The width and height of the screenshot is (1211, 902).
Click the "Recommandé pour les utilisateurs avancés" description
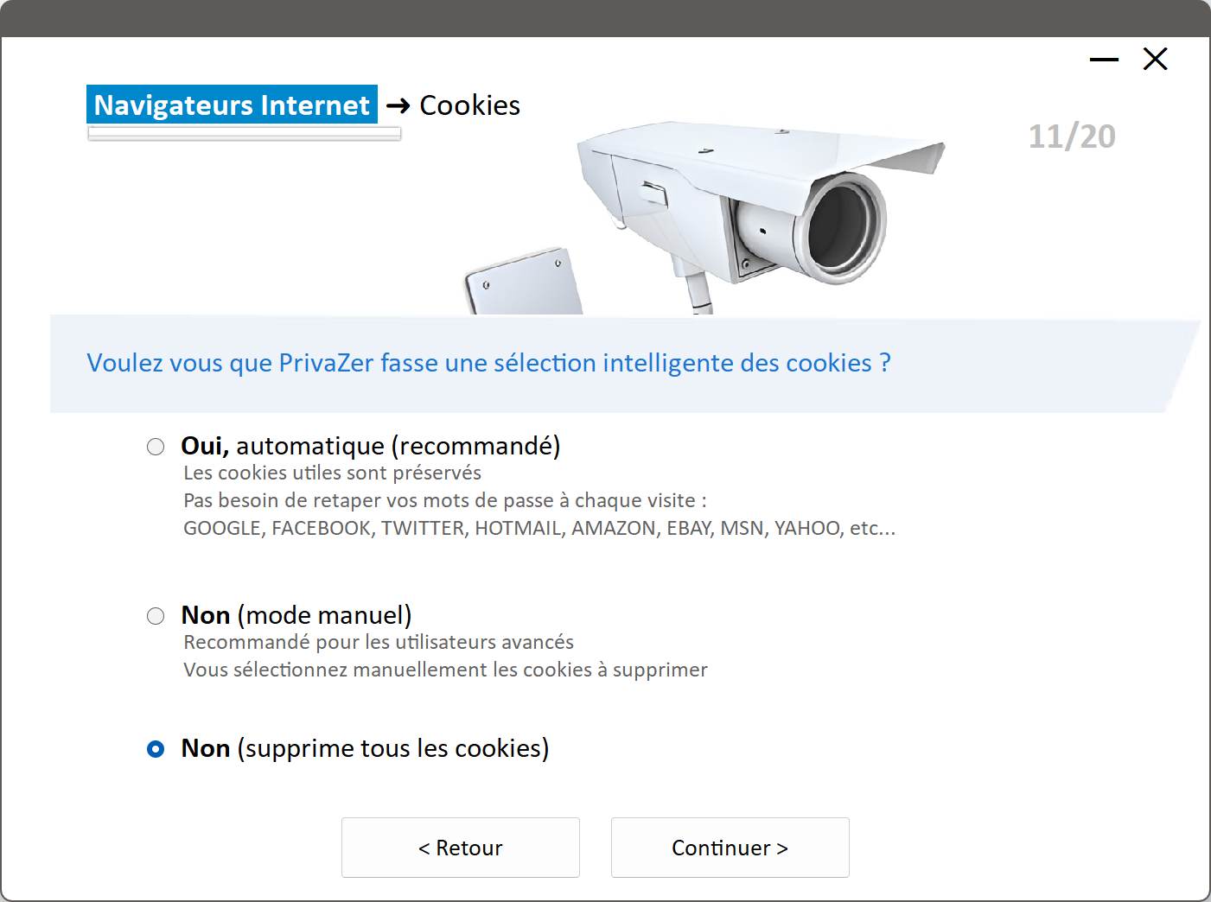click(x=379, y=643)
